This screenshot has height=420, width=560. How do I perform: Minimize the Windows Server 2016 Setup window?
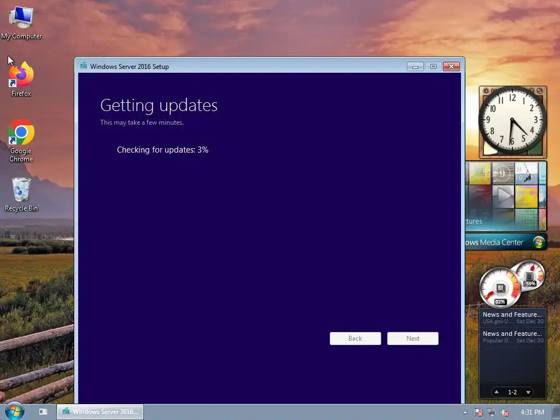[x=415, y=66]
